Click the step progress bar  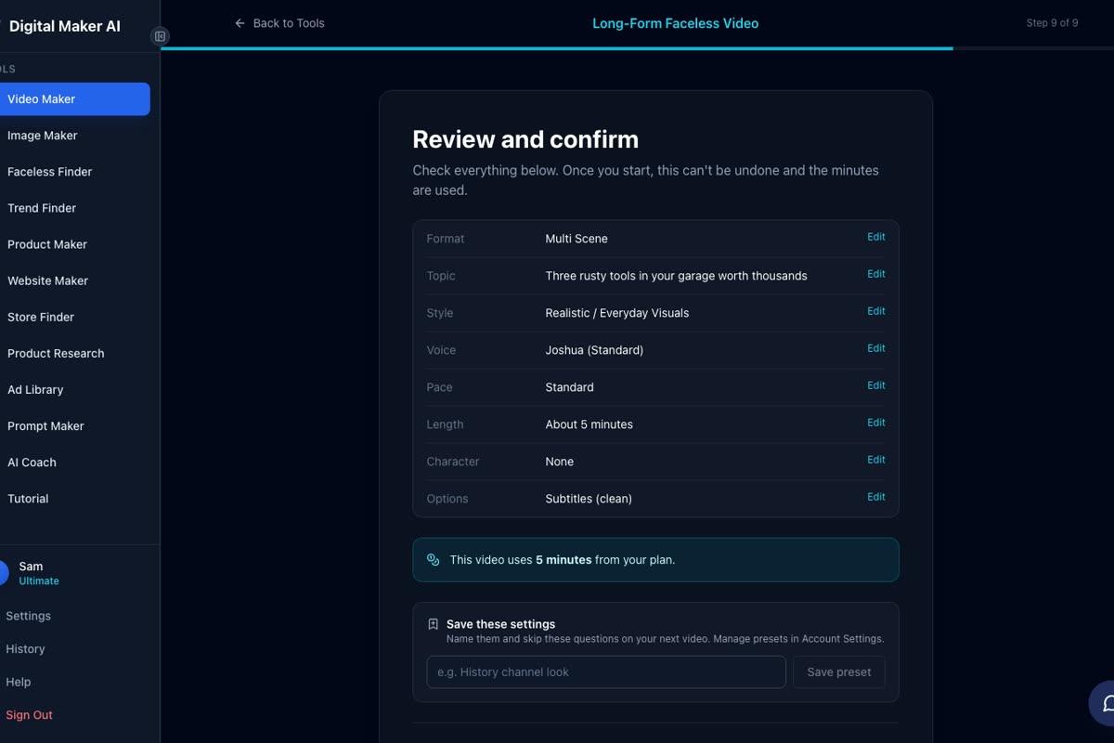coord(637,48)
